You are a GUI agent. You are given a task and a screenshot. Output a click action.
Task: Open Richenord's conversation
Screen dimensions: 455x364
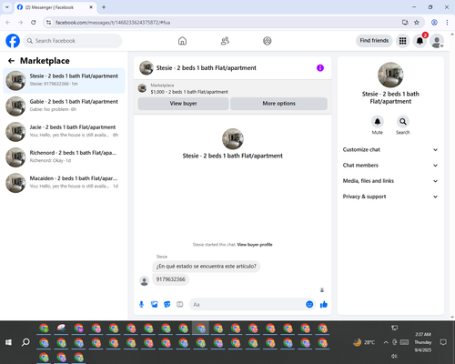(64, 157)
